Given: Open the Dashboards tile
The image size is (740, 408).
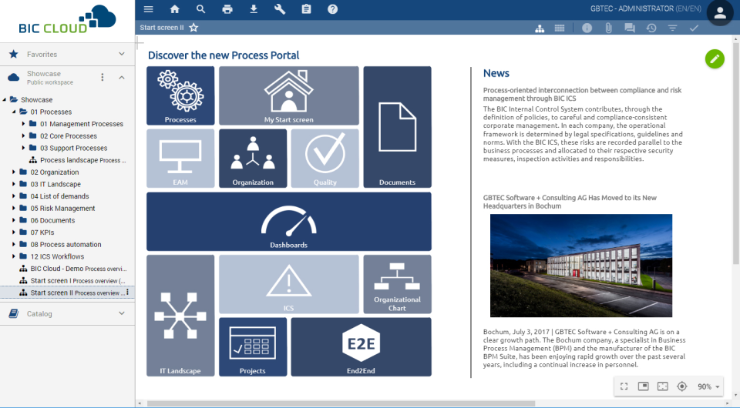Looking at the screenshot, I should pyautogui.click(x=289, y=222).
